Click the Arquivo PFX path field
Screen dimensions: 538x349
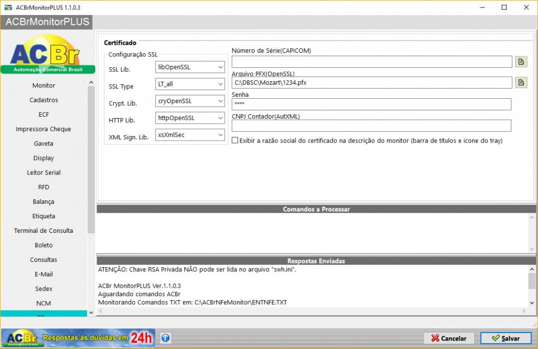pos(372,82)
